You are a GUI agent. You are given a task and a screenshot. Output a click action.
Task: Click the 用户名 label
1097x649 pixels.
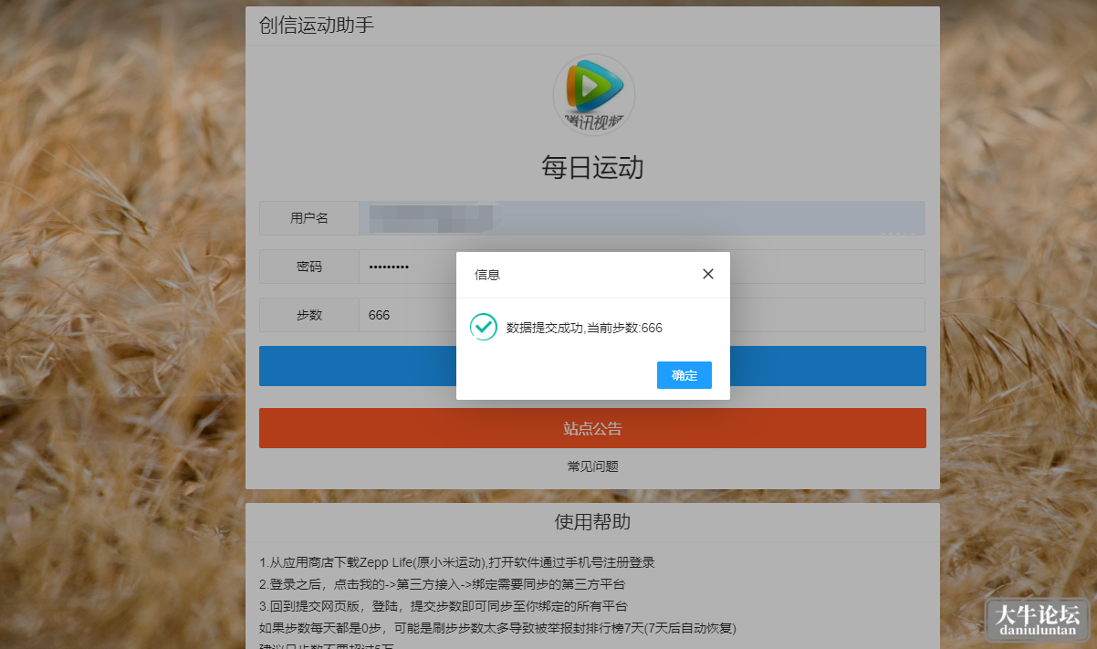[309, 218]
